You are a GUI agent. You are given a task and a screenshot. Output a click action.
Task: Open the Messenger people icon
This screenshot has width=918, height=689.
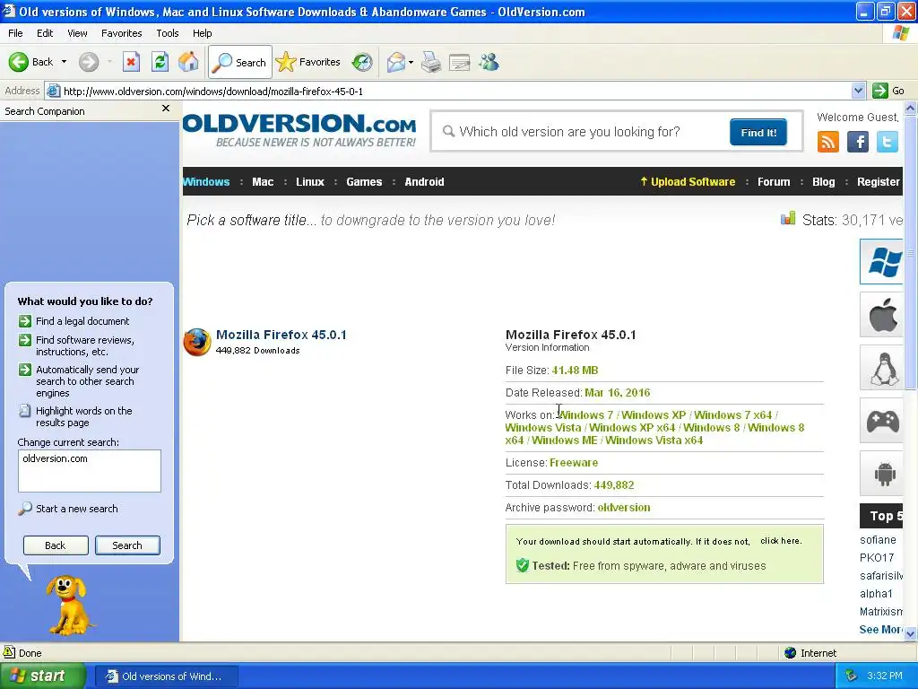pyautogui.click(x=489, y=62)
